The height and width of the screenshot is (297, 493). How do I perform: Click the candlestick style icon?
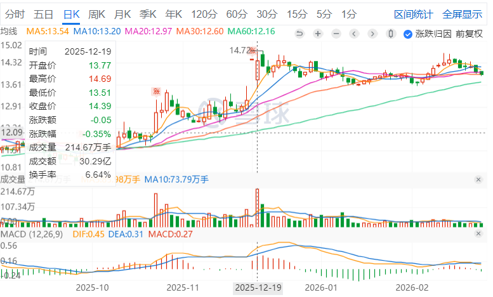391,34
